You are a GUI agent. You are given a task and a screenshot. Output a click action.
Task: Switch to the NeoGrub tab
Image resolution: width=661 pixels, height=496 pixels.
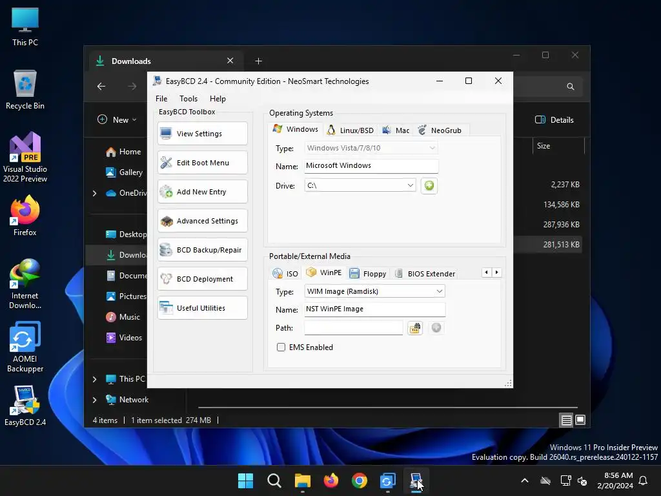(x=440, y=130)
